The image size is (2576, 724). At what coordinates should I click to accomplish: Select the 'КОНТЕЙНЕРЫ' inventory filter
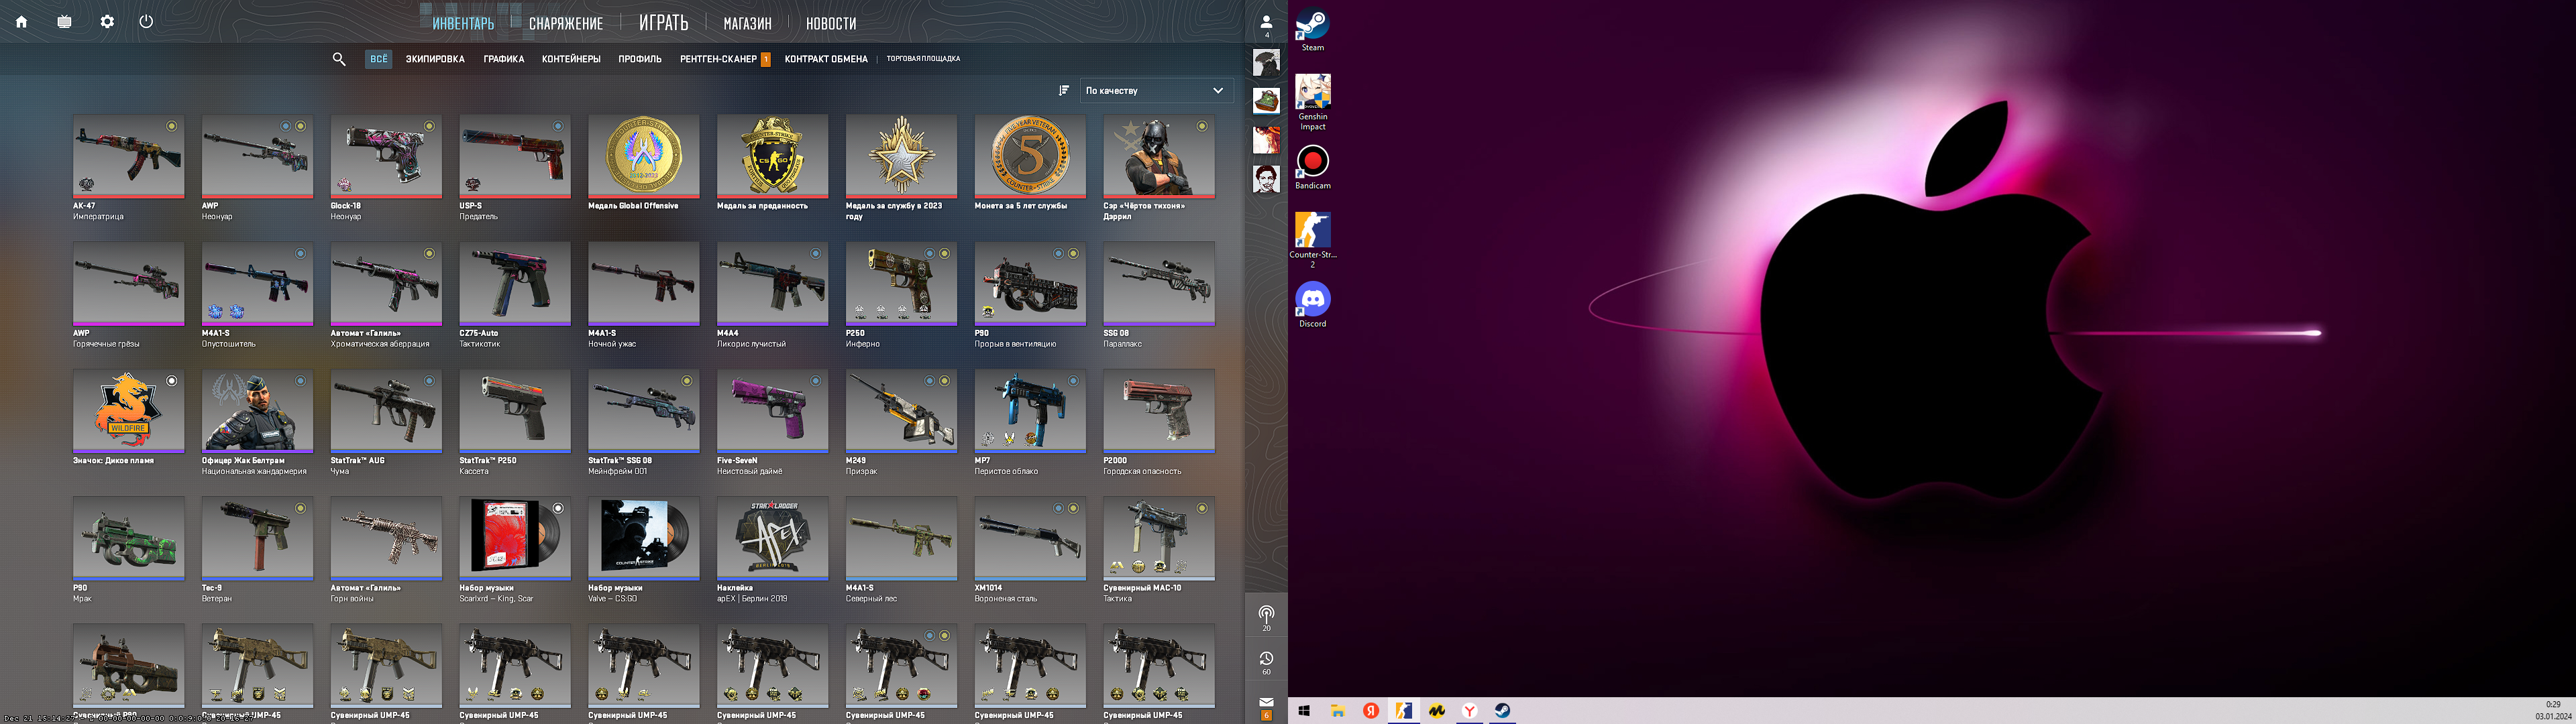[571, 59]
